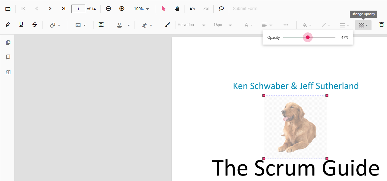Expand the shapes annotation dropdown
387x181 pixels.
(x=55, y=25)
